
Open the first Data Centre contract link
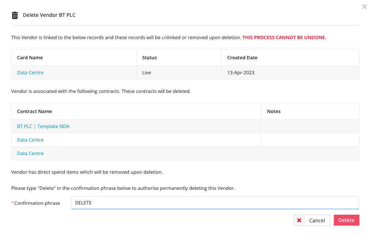point(30,140)
